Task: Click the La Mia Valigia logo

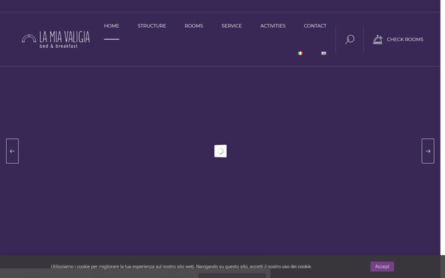Action: [56, 40]
